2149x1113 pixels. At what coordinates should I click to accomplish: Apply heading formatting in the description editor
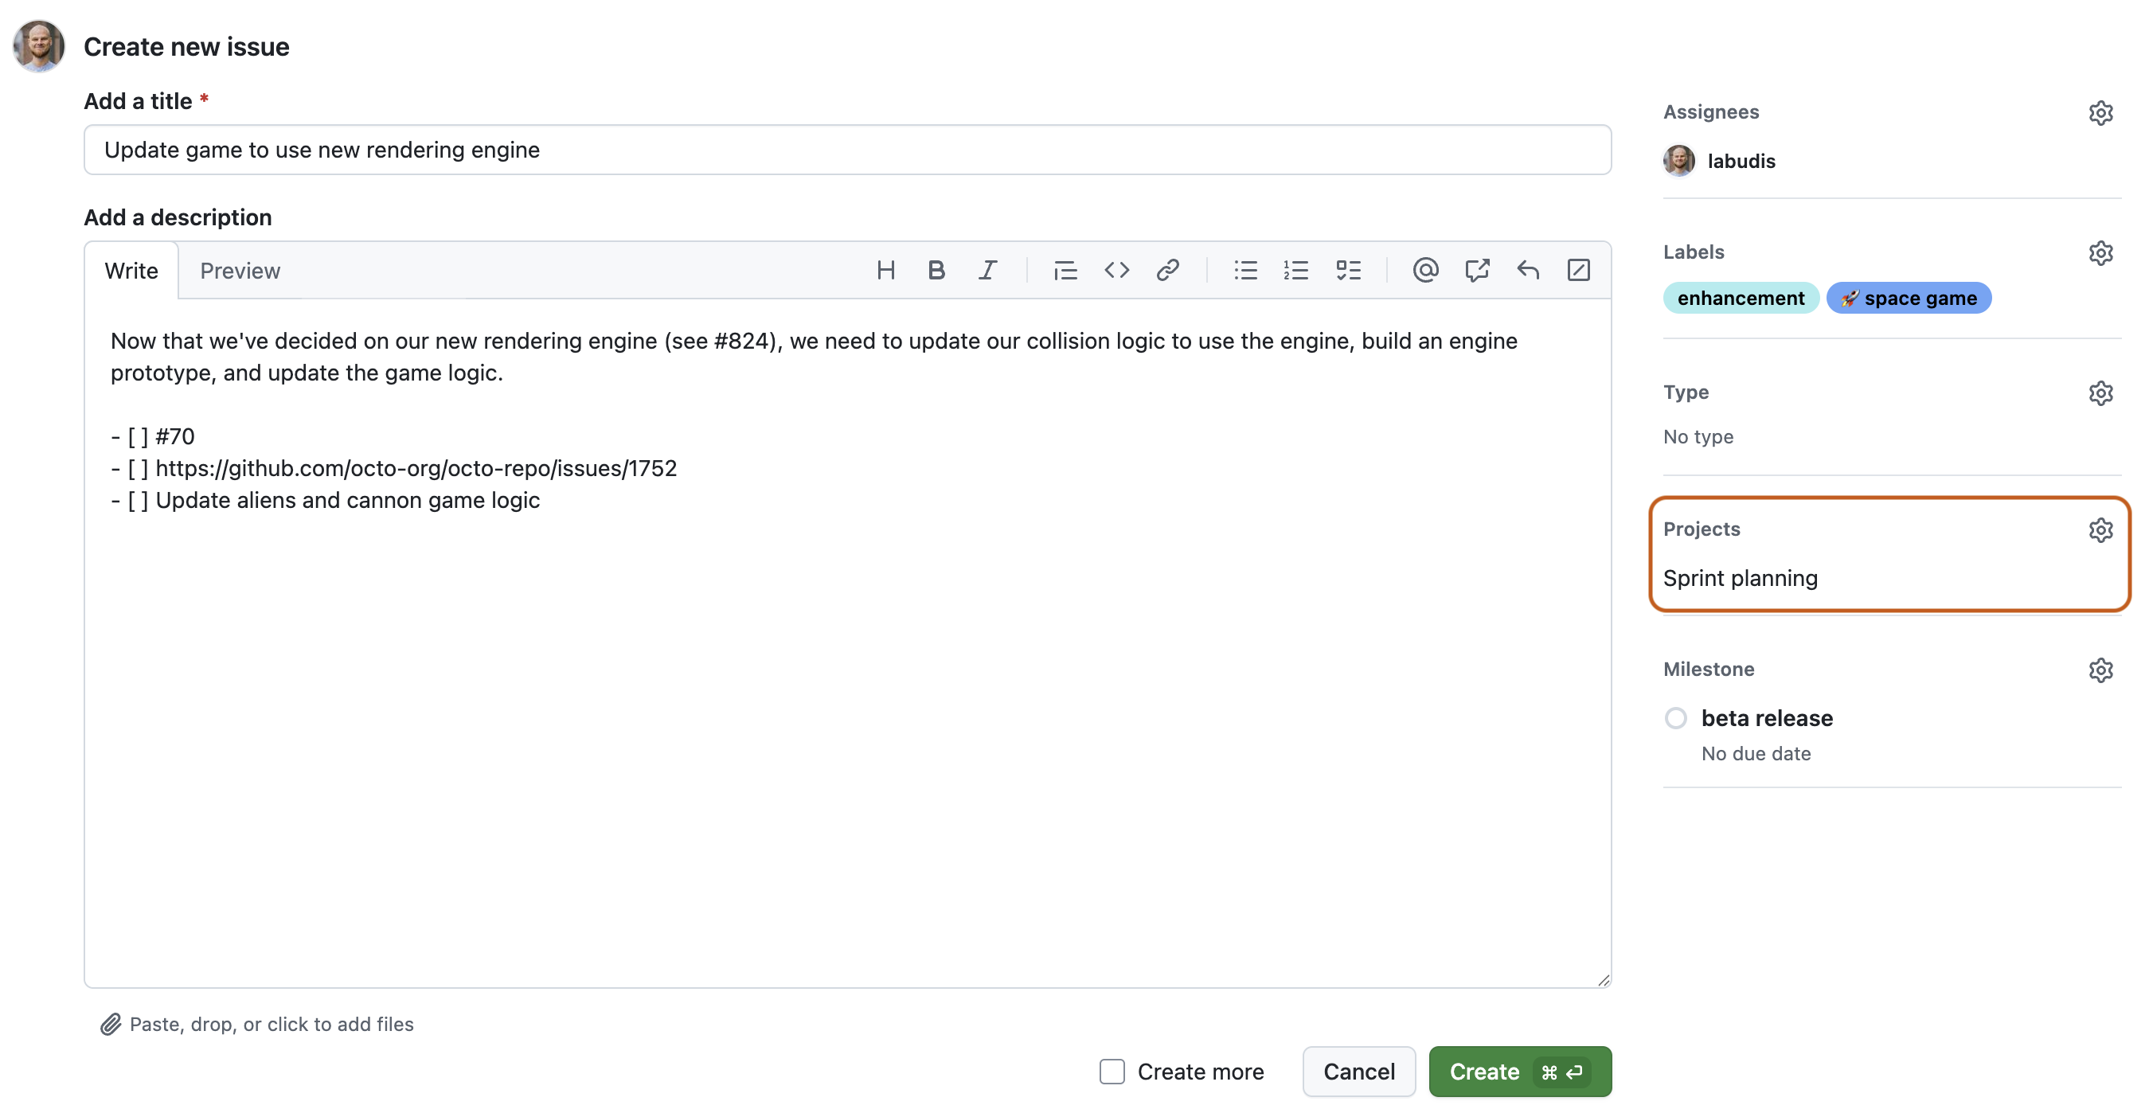pyautogui.click(x=886, y=269)
